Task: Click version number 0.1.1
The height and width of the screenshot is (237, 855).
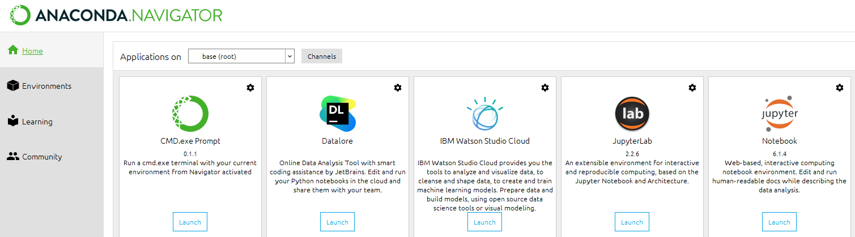Action: pos(189,154)
